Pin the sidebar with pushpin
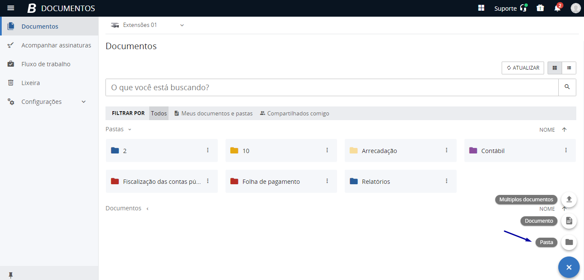Image resolution: width=584 pixels, height=280 pixels. (x=11, y=275)
